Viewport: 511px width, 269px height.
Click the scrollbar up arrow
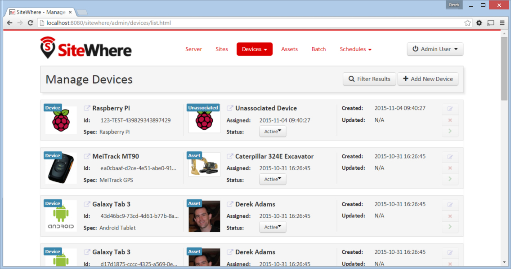click(505, 33)
